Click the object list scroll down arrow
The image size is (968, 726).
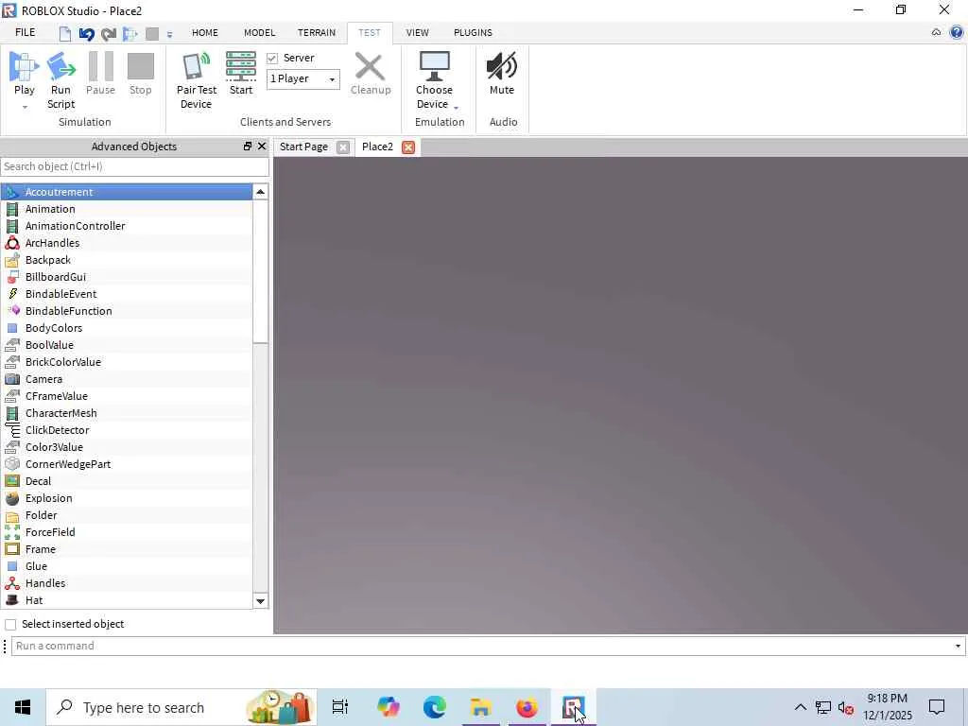click(x=261, y=600)
